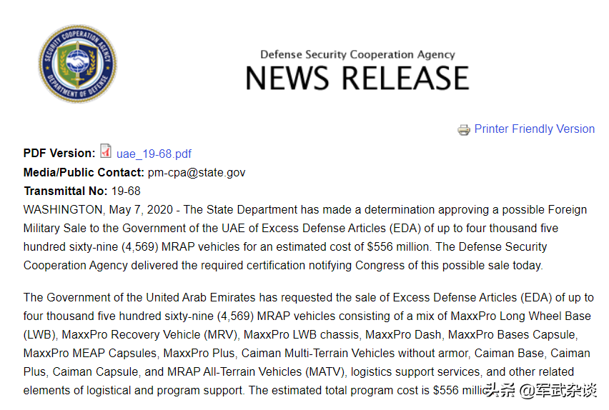The width and height of the screenshot is (609, 410).
Task: Click the pm-cpa@state.gov email address
Action: click(197, 172)
